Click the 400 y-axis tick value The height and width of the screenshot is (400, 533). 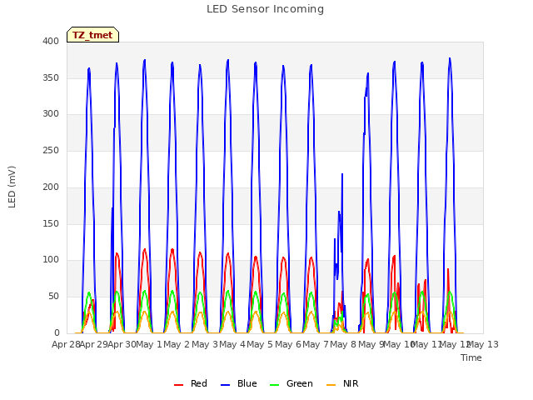pyautogui.click(x=51, y=41)
